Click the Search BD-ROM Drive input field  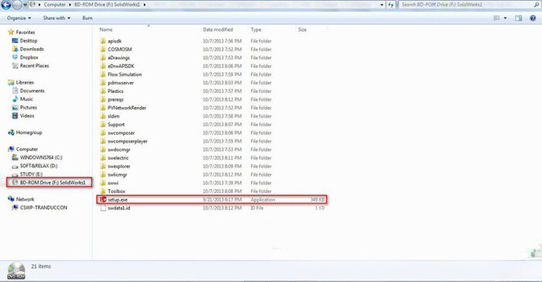[x=465, y=5]
